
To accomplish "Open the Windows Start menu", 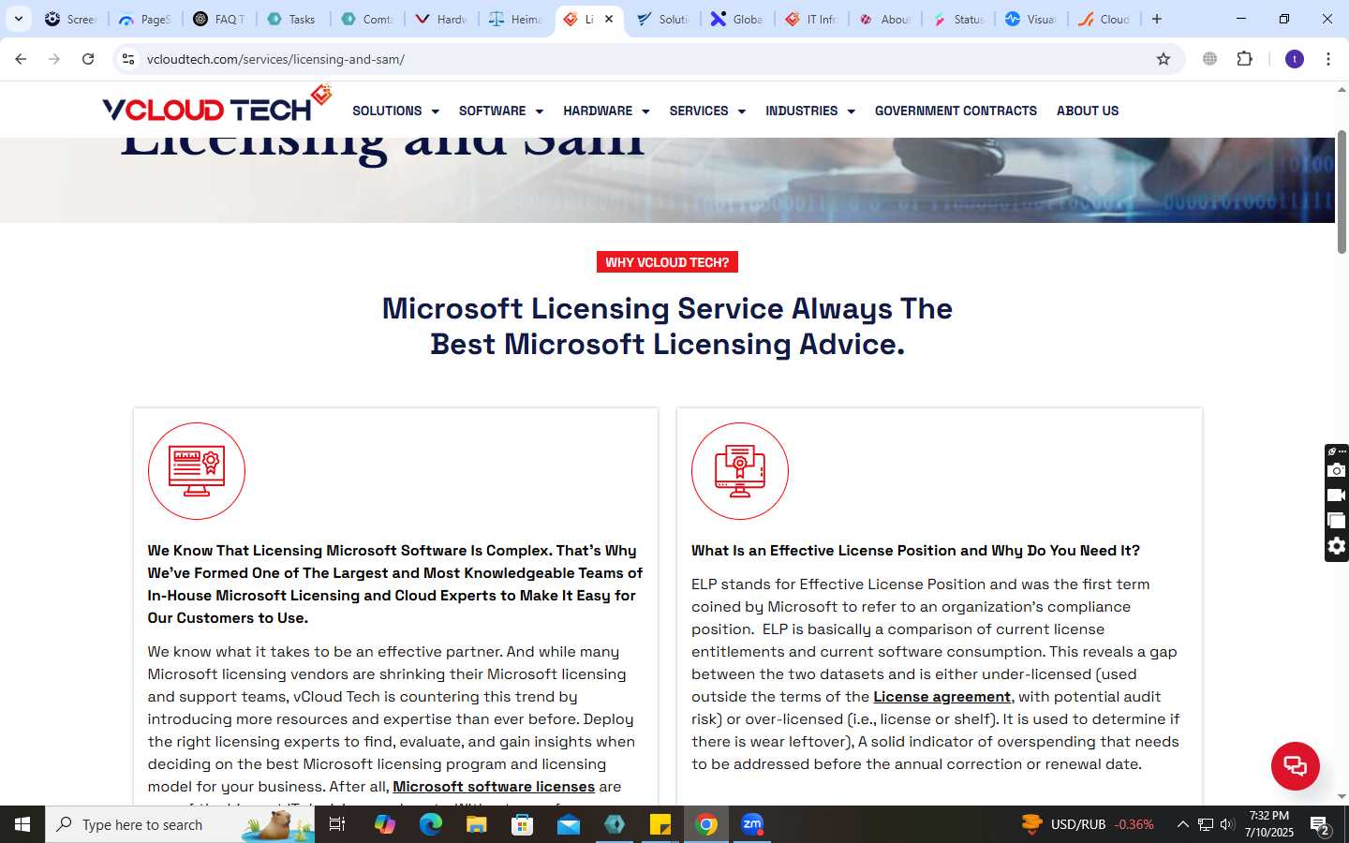I will (x=22, y=824).
